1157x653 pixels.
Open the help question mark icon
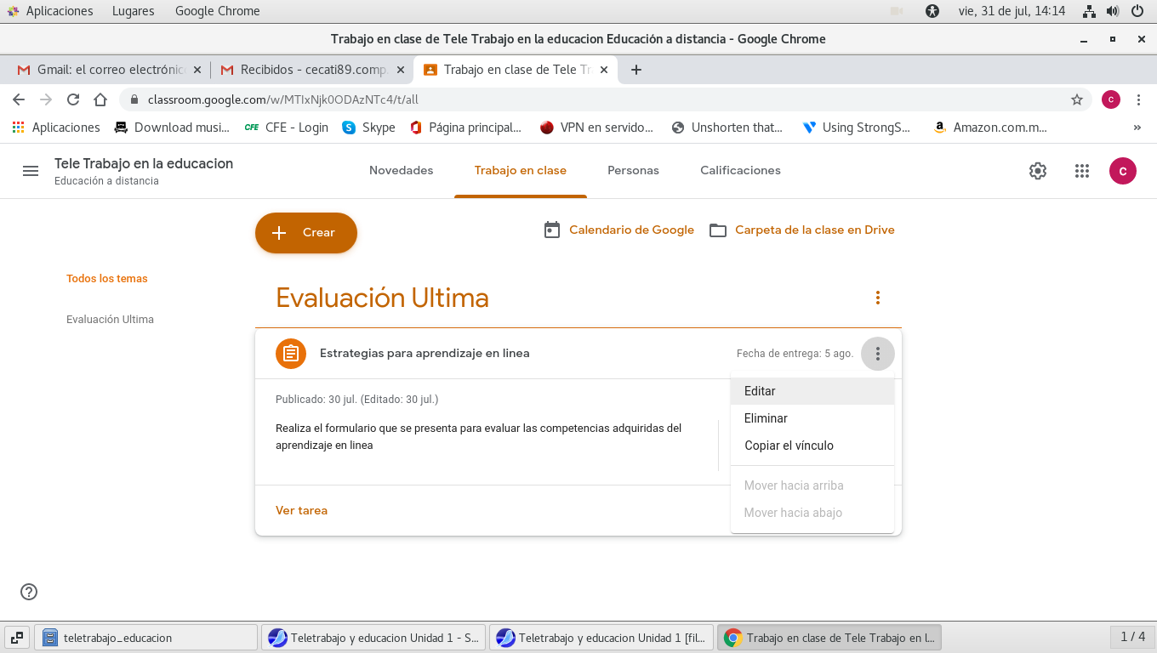(29, 592)
